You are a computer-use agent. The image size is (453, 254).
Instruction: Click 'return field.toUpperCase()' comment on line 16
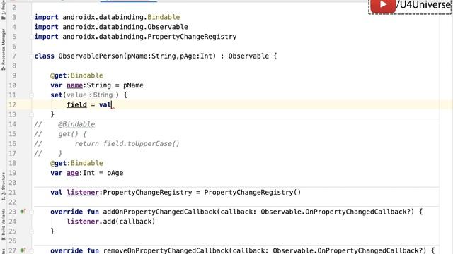127,144
